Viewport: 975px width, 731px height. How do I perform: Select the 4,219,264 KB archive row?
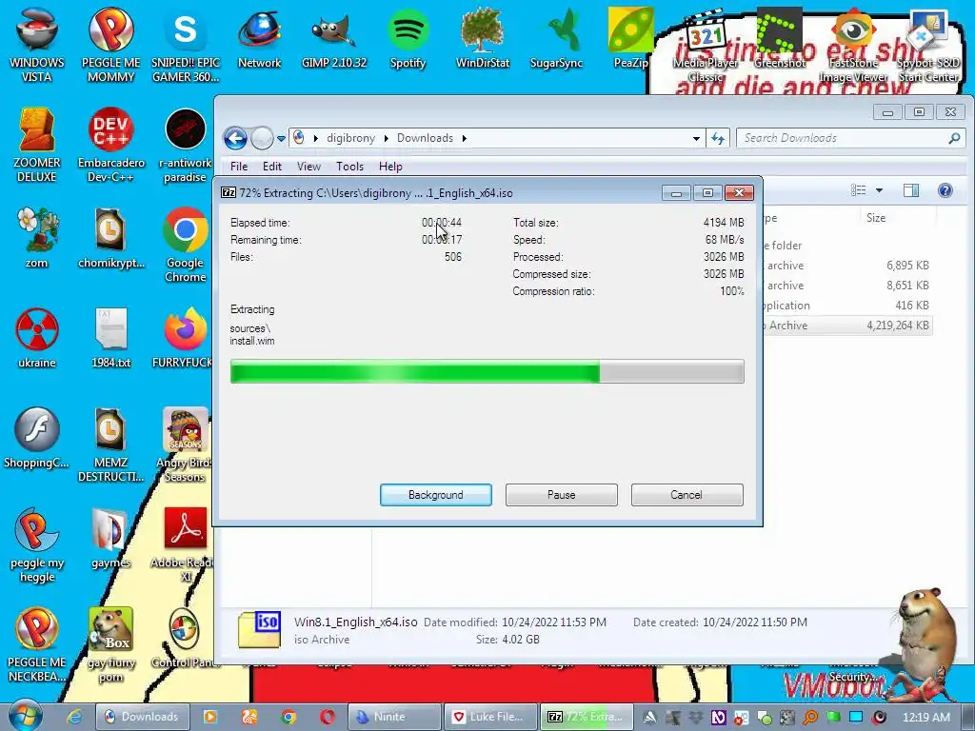tap(847, 326)
